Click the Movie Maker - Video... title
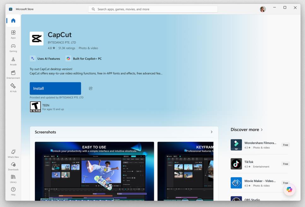 [260, 181]
